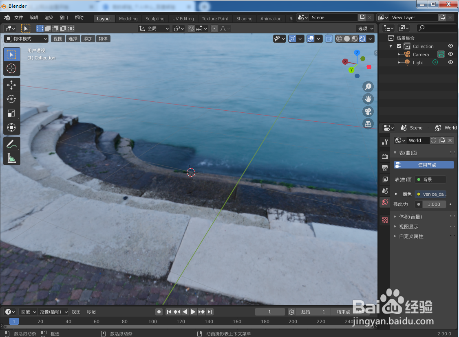Hide the Light object in the outliner

[450, 62]
